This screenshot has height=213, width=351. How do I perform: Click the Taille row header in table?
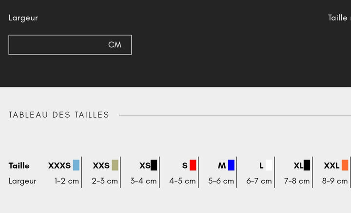tap(19, 165)
